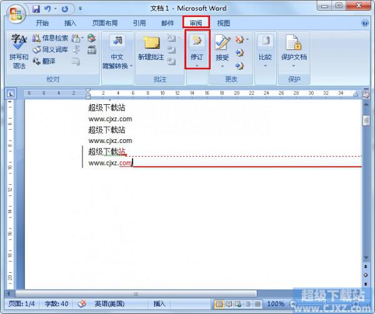Click the next comment icon
The width and height of the screenshot is (375, 314).
tap(171, 61)
